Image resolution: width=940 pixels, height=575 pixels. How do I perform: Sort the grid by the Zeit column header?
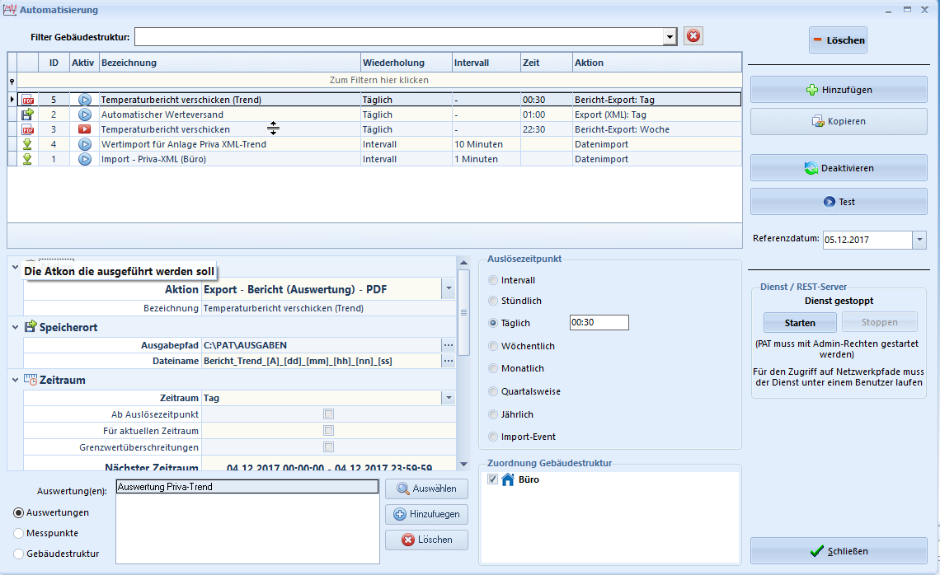[x=546, y=63]
